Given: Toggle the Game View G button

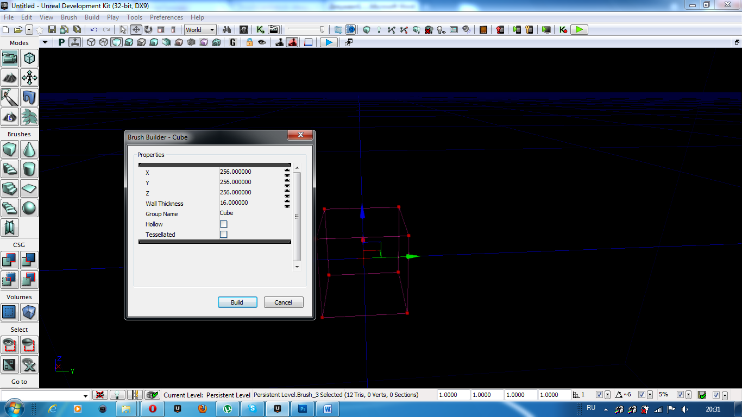Looking at the screenshot, I should (233, 42).
